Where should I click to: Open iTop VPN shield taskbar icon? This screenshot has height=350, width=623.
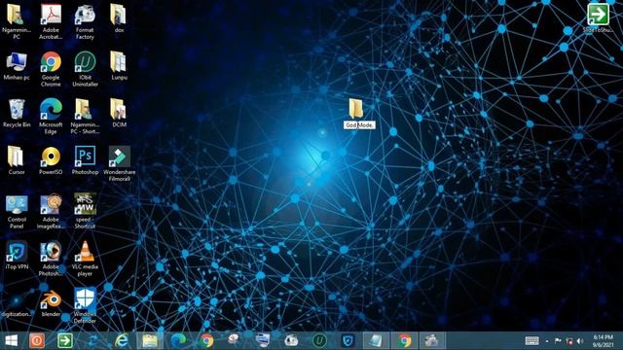point(348,340)
